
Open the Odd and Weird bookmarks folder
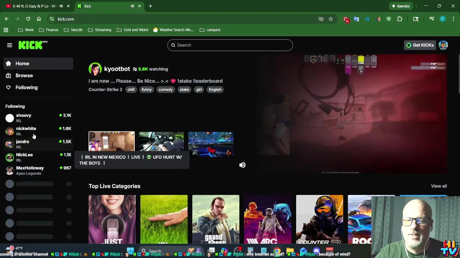132,30
